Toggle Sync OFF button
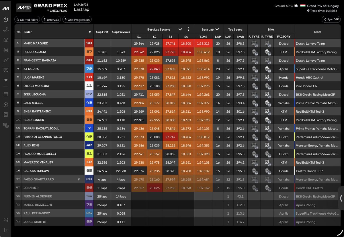The image size is (344, 237). pos(331,19)
